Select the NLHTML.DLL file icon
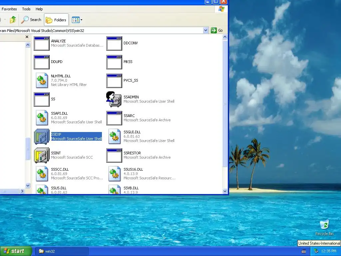The width and height of the screenshot is (341, 256). pos(42,81)
